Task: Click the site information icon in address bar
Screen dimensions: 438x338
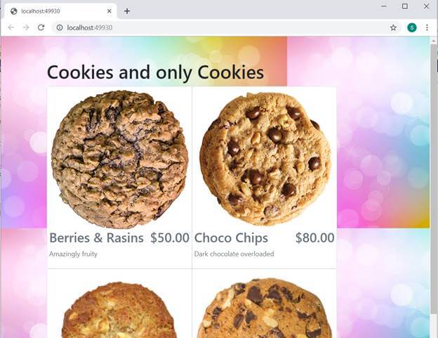Action: tap(60, 27)
